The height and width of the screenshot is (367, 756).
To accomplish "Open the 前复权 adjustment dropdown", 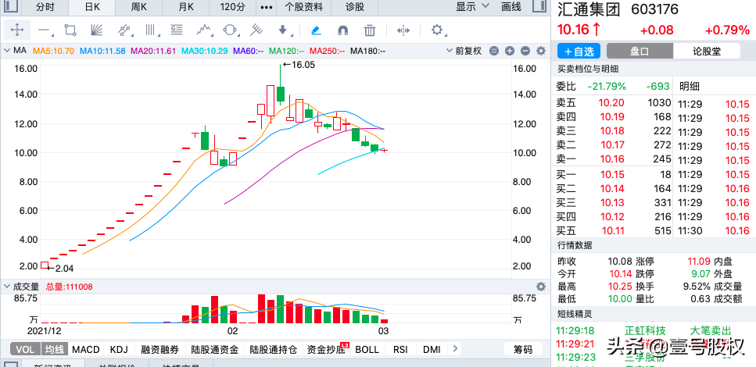I will click(472, 51).
